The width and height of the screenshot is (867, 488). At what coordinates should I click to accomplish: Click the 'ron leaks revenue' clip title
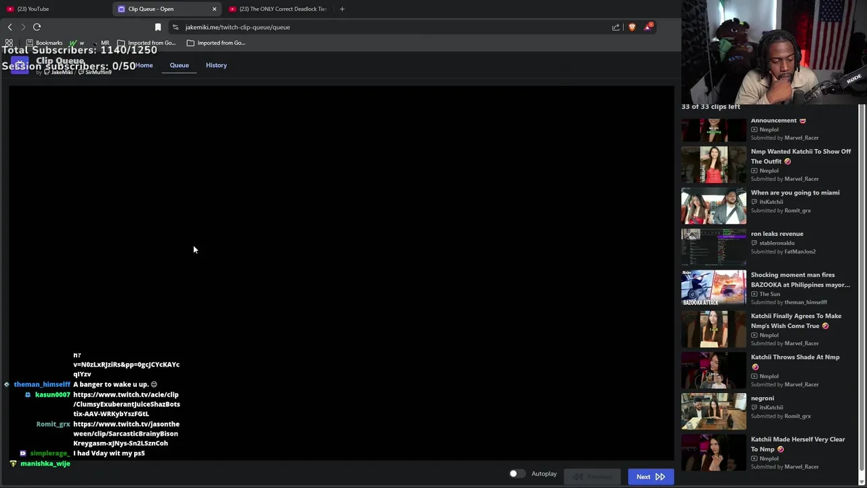click(x=777, y=234)
